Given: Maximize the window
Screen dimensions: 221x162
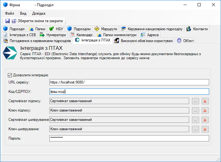Looking at the screenshot, I should pyautogui.click(x=199, y=5).
